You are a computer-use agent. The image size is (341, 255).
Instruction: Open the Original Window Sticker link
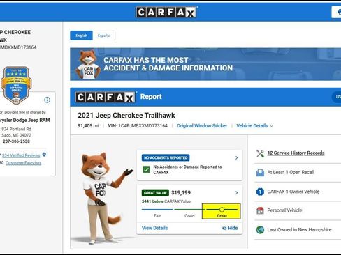(202, 126)
